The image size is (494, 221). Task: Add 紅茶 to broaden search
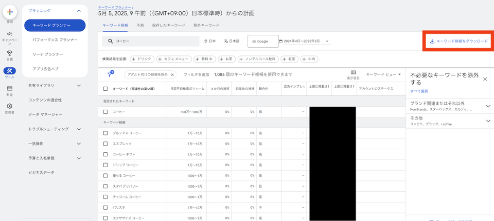click(x=290, y=58)
